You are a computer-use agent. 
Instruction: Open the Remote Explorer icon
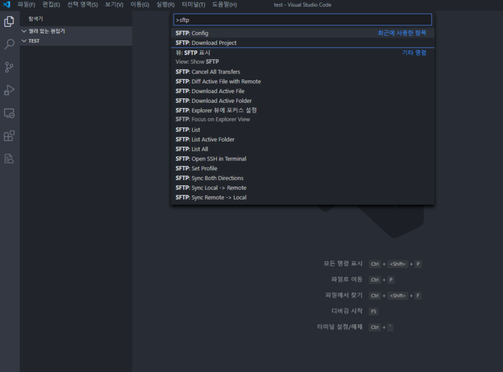coord(9,113)
